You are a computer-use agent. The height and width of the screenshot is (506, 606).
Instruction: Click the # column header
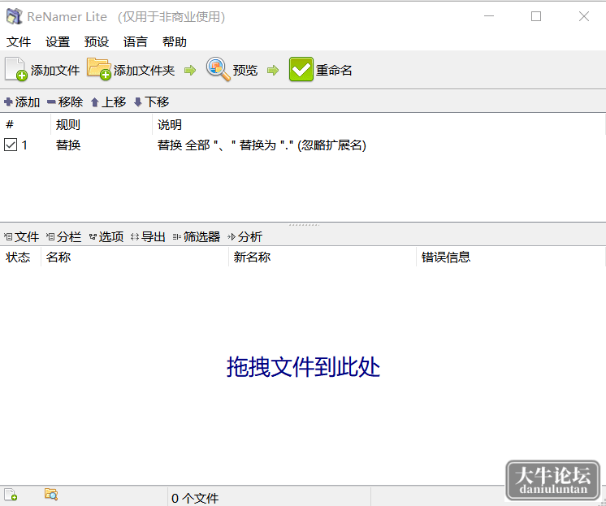pyautogui.click(x=25, y=124)
